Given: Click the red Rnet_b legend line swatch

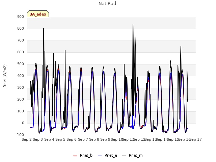Looking at the screenshot, I should (75, 156).
